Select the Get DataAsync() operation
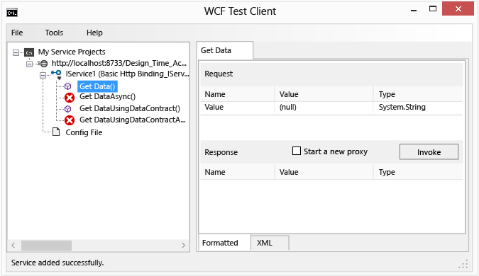The width and height of the screenshot is (479, 276). pos(107,96)
